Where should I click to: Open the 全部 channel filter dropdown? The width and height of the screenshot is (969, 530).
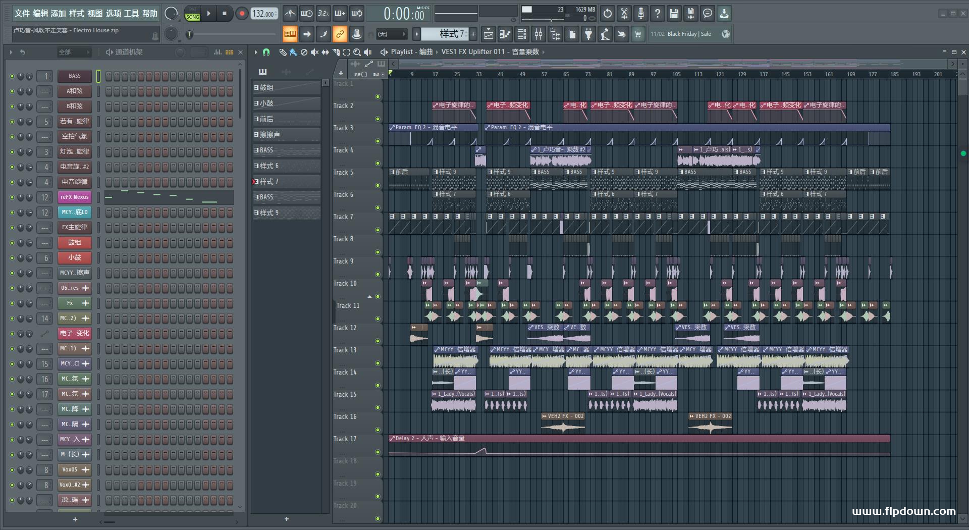pos(74,52)
